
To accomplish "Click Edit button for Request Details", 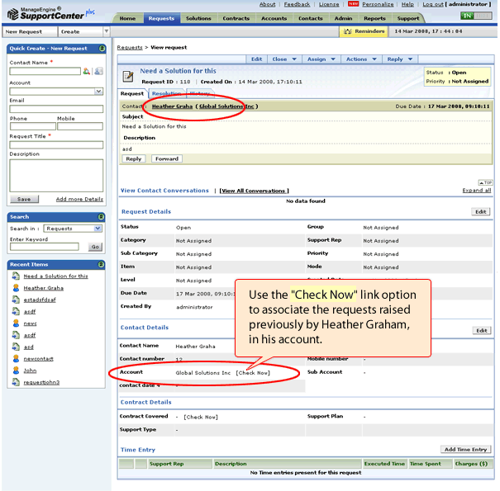I will point(480,212).
